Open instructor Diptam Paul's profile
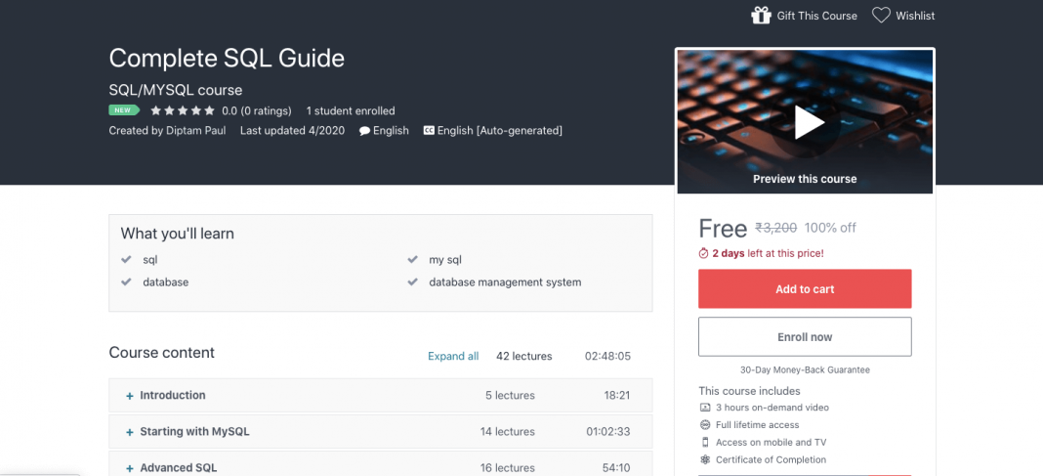This screenshot has width=1043, height=476. (197, 130)
